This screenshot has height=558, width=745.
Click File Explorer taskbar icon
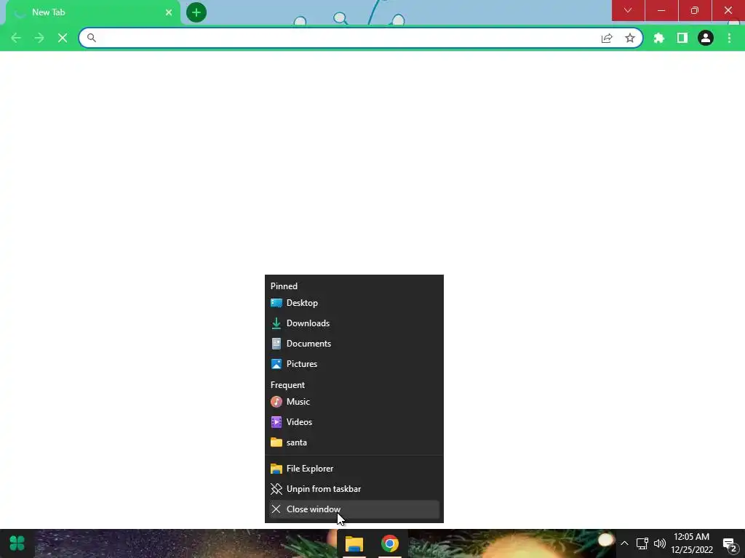pyautogui.click(x=354, y=543)
